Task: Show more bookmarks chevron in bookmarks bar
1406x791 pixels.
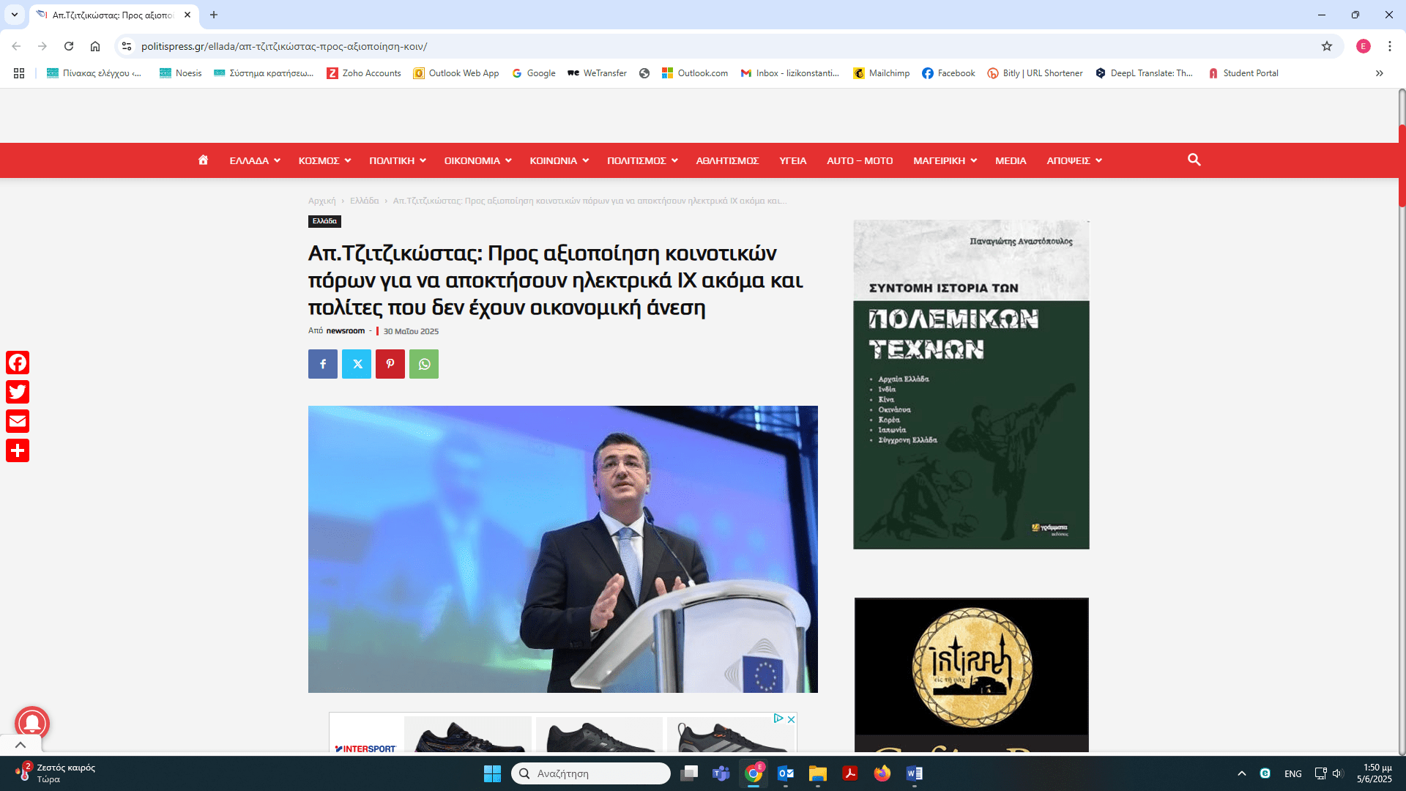Action: 1379,73
